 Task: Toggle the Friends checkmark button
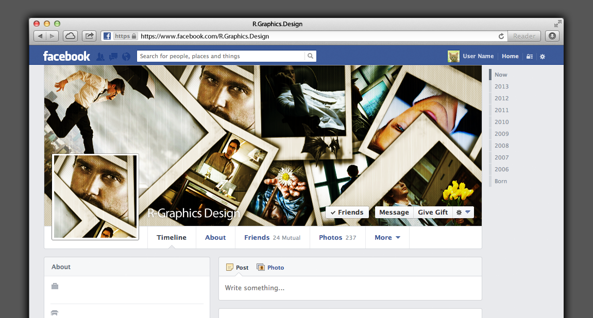347,212
